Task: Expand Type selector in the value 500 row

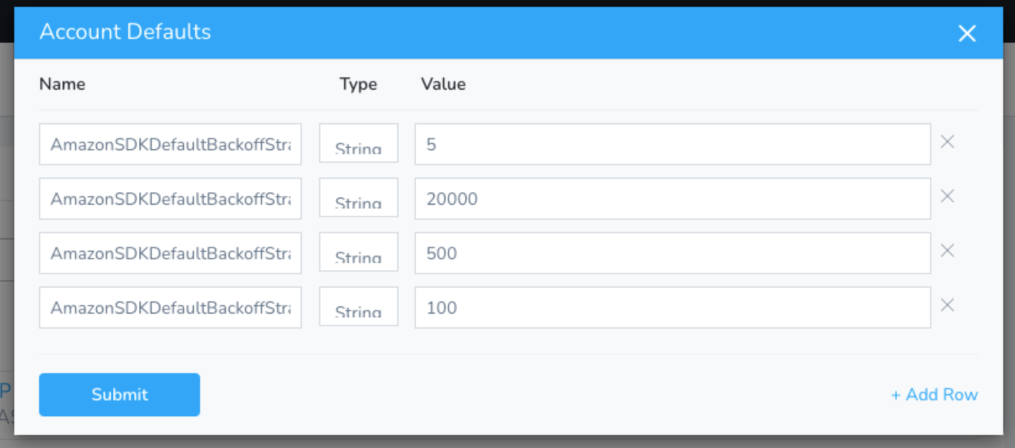Action: point(359,252)
